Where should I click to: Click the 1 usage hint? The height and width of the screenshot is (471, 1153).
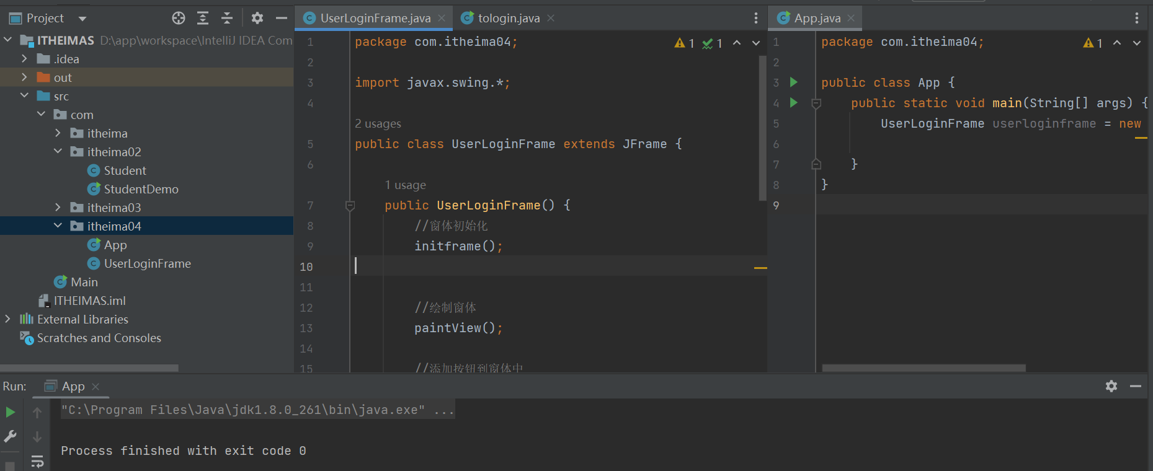tap(405, 185)
